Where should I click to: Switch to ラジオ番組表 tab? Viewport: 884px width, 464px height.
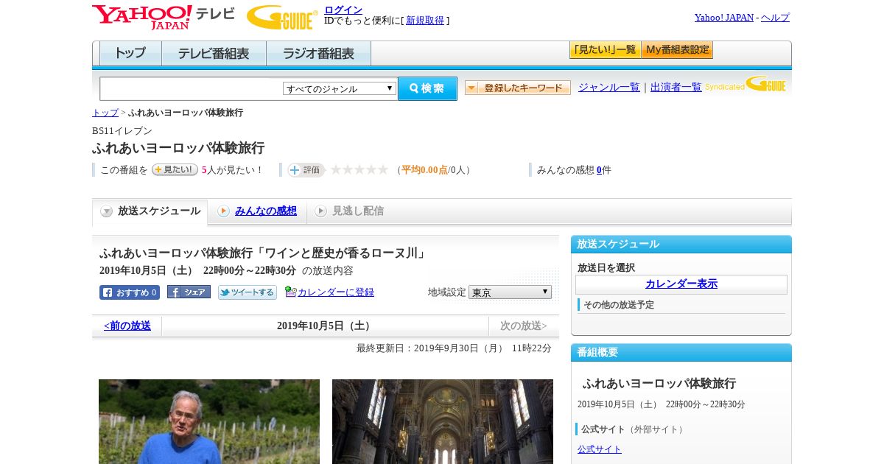(318, 54)
